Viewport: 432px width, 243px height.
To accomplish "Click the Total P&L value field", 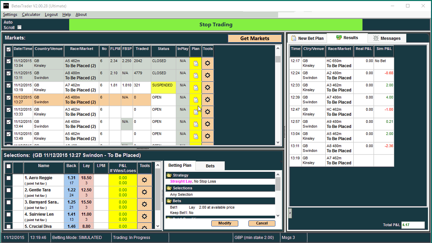I will point(413,225).
